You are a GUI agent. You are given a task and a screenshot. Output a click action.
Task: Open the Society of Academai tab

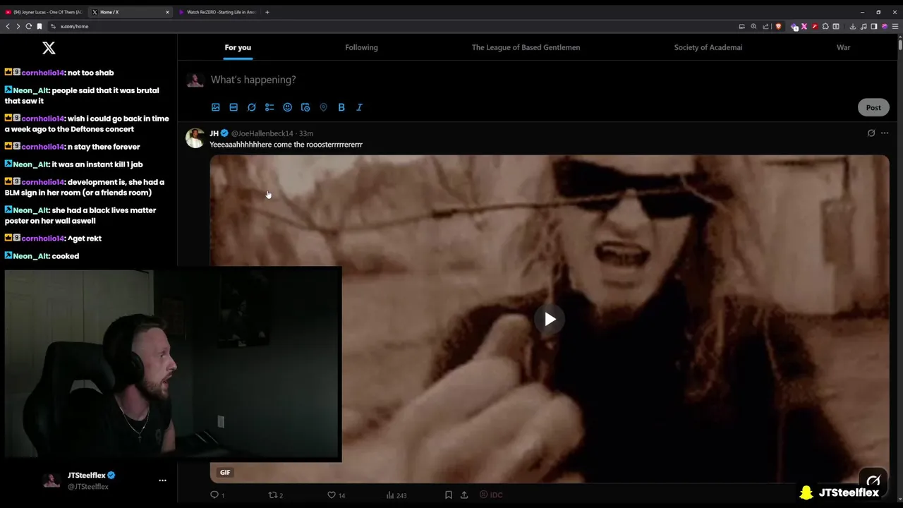click(708, 47)
